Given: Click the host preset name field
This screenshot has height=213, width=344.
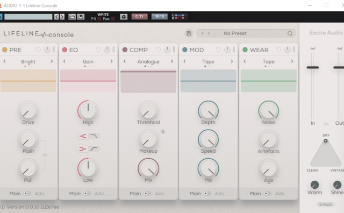Looking at the screenshot, I should (x=28, y=17).
